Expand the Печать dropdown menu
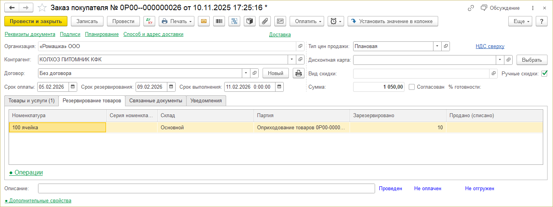Image resolution: width=553 pixels, height=207 pixels. pyautogui.click(x=176, y=21)
